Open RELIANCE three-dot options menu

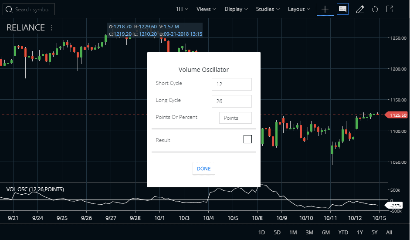[x=51, y=27]
